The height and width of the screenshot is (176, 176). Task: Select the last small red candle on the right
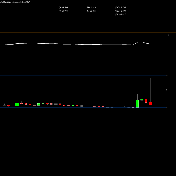click(x=155, y=105)
